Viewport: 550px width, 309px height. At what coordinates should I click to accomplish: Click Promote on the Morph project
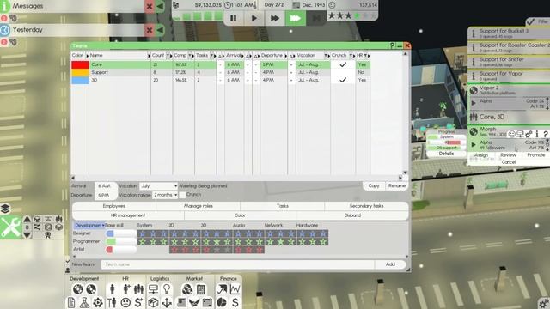click(x=535, y=154)
